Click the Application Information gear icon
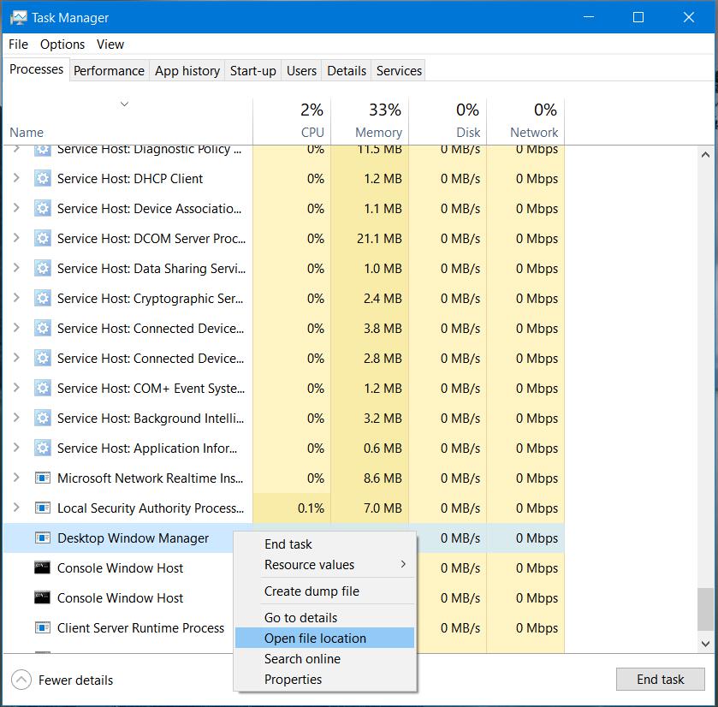The width and height of the screenshot is (718, 707). coord(43,448)
